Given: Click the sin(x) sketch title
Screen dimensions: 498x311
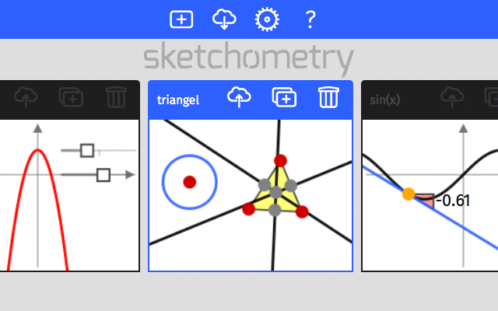Looking at the screenshot, I should [385, 100].
